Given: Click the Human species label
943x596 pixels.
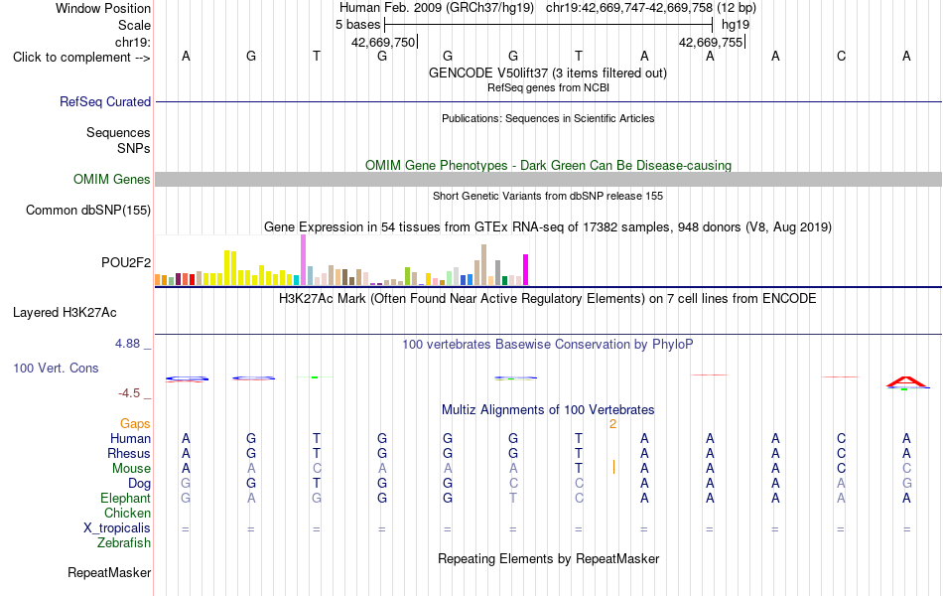Looking at the screenshot, I should click(130, 438).
